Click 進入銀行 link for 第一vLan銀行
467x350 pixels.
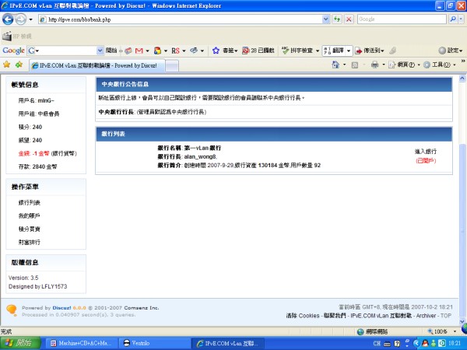426,152
